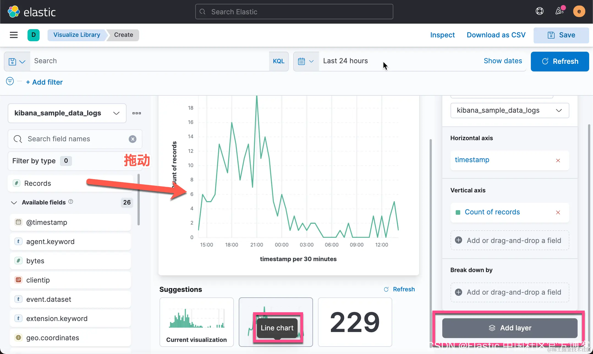Open the hamburger navigation menu
The width and height of the screenshot is (593, 354).
click(13, 35)
